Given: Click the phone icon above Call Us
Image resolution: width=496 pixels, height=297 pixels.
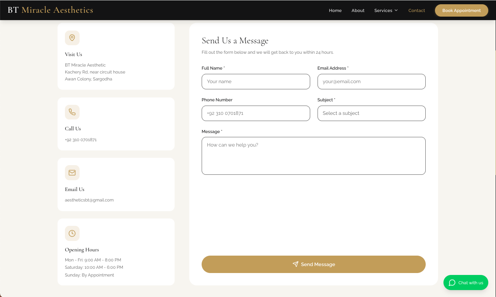Looking at the screenshot, I should (x=72, y=112).
